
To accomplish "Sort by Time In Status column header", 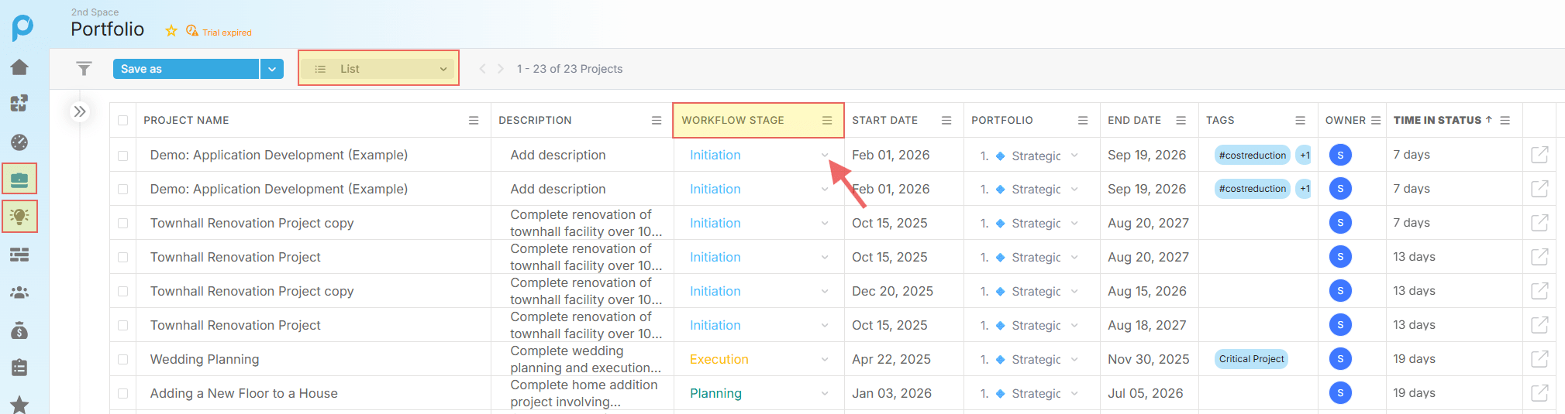I will (1437, 121).
